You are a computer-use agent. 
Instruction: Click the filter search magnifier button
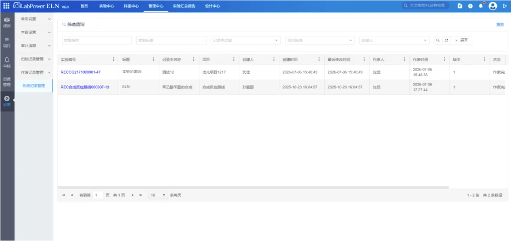click(x=438, y=41)
